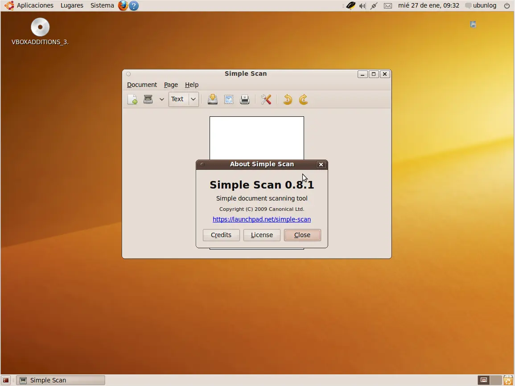Click the scanned page preview area
515x386 pixels.
click(257, 138)
